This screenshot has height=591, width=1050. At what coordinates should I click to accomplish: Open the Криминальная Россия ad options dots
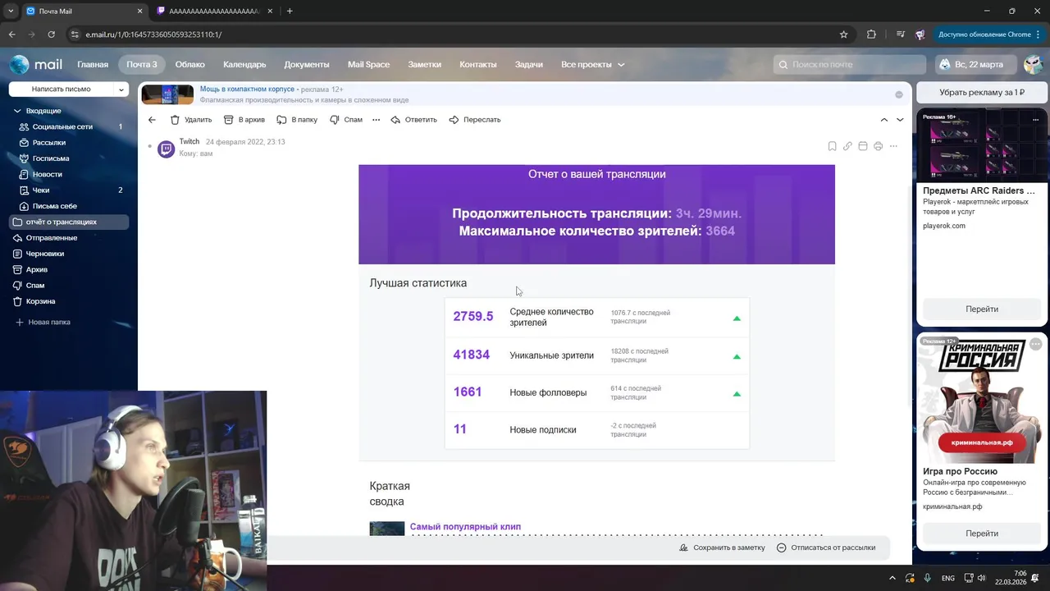[1035, 344]
